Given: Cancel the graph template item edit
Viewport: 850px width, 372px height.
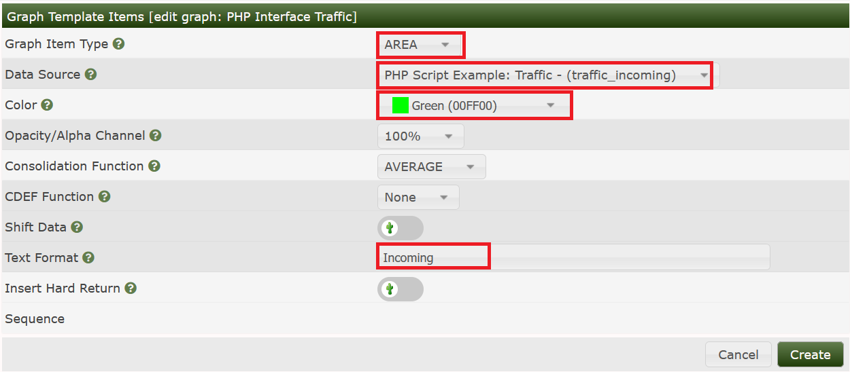Looking at the screenshot, I should (738, 354).
